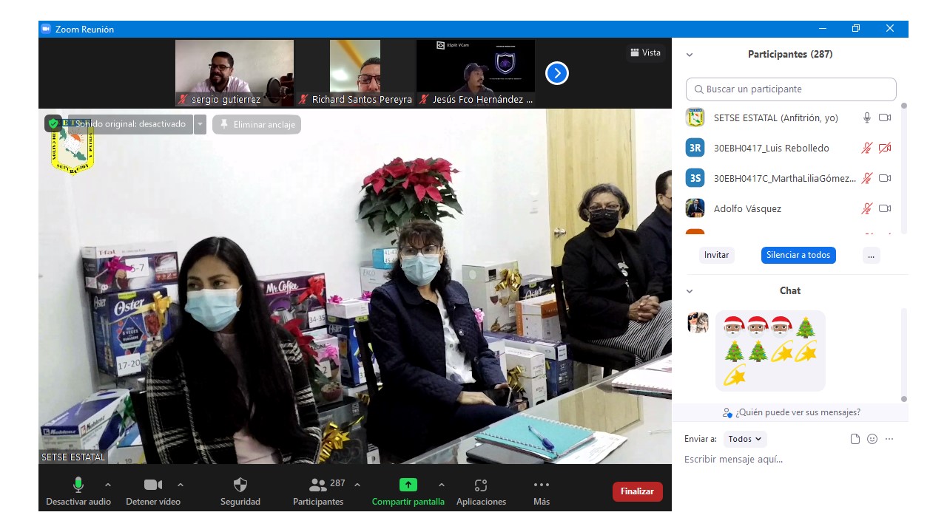The image size is (947, 532).
Task: Open the Vista layout menu
Action: pyautogui.click(x=645, y=52)
